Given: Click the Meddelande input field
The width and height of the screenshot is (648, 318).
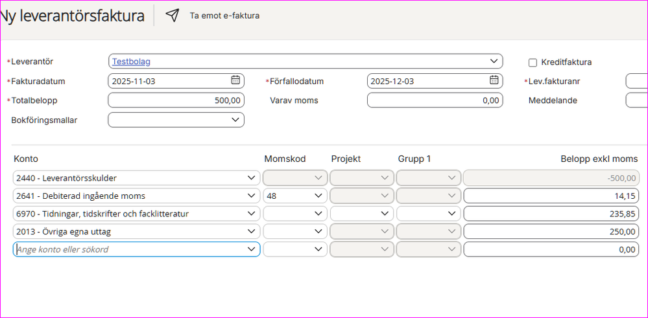Looking at the screenshot, I should (x=637, y=100).
